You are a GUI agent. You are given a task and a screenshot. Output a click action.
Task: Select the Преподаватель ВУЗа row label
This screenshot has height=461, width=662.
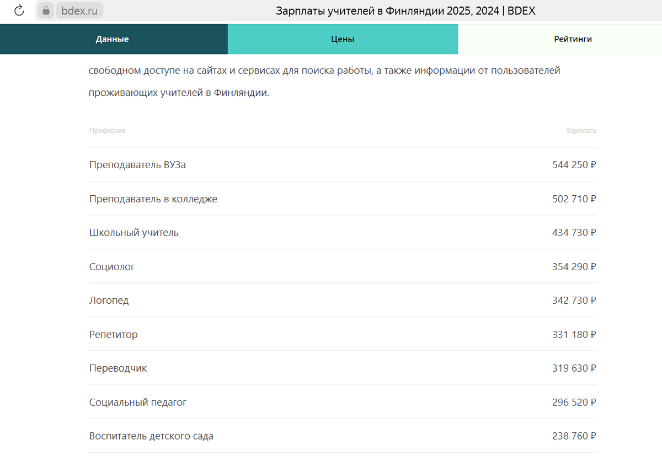click(x=137, y=164)
